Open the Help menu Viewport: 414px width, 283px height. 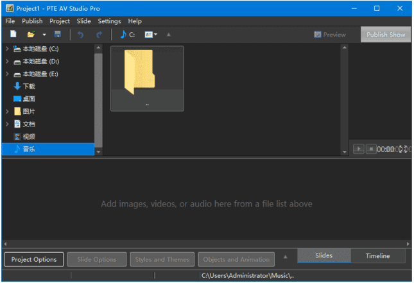(135, 21)
